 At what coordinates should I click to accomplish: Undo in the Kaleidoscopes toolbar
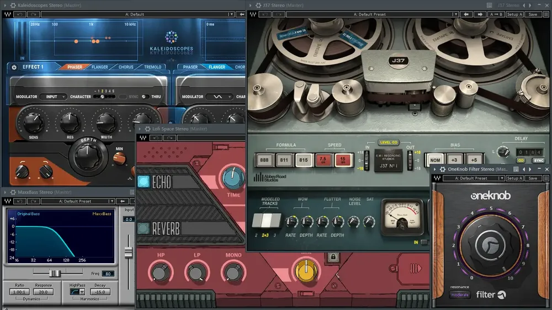pos(20,14)
